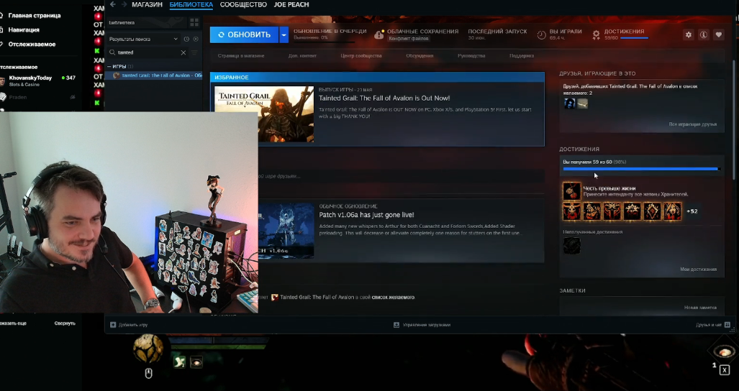Go back with the Steam back arrow
The image size is (739, 391).
(x=113, y=4)
